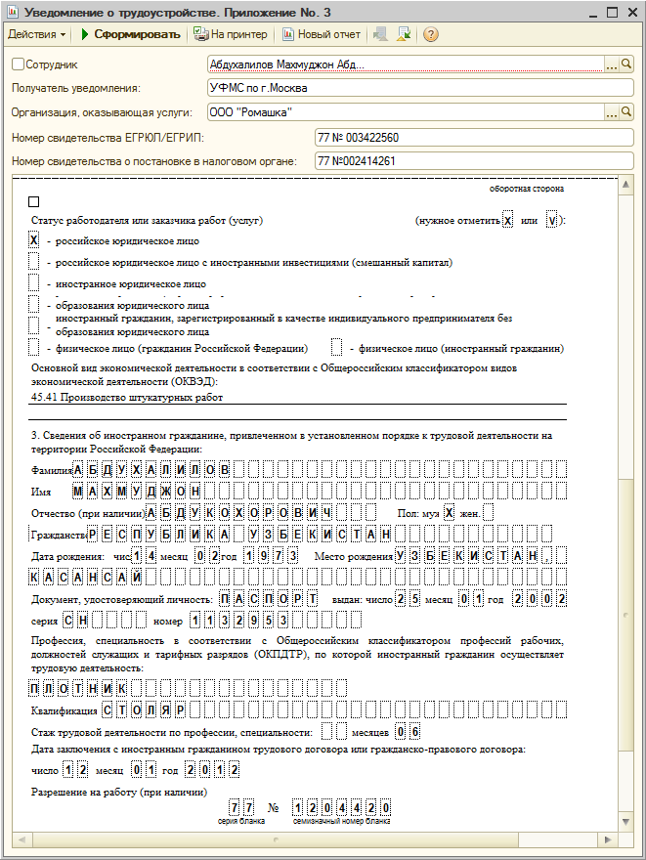Click the magnifier icon in Организация field

(x=625, y=111)
